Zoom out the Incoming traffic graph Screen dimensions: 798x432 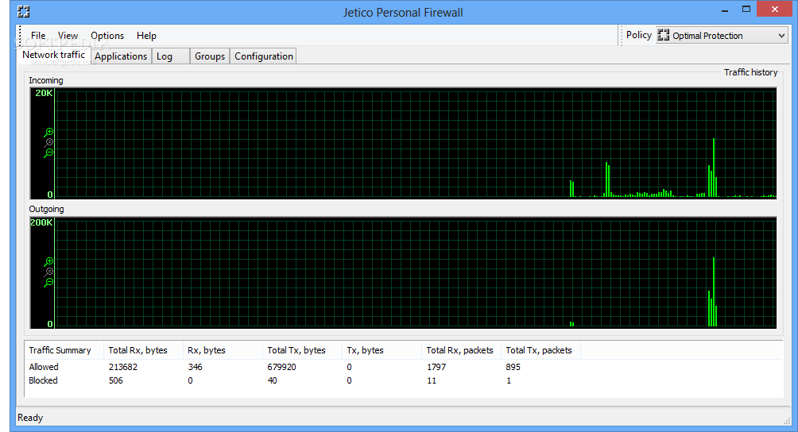pos(48,153)
